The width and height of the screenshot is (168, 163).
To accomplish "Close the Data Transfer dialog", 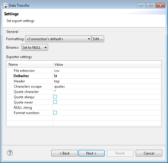I will click(x=160, y=6).
